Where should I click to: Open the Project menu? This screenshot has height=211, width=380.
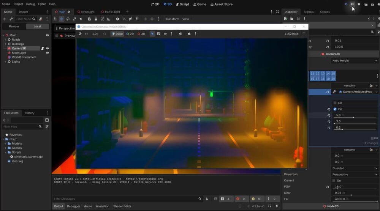coord(18,4)
